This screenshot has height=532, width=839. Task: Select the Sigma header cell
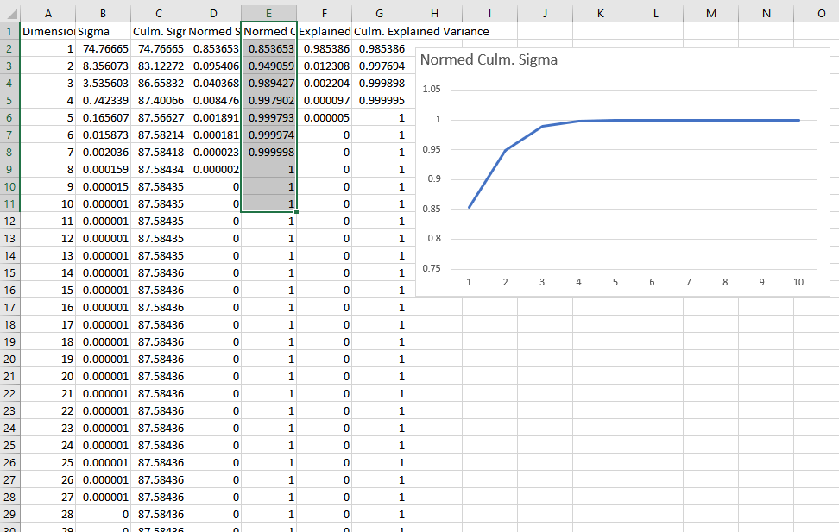(103, 31)
